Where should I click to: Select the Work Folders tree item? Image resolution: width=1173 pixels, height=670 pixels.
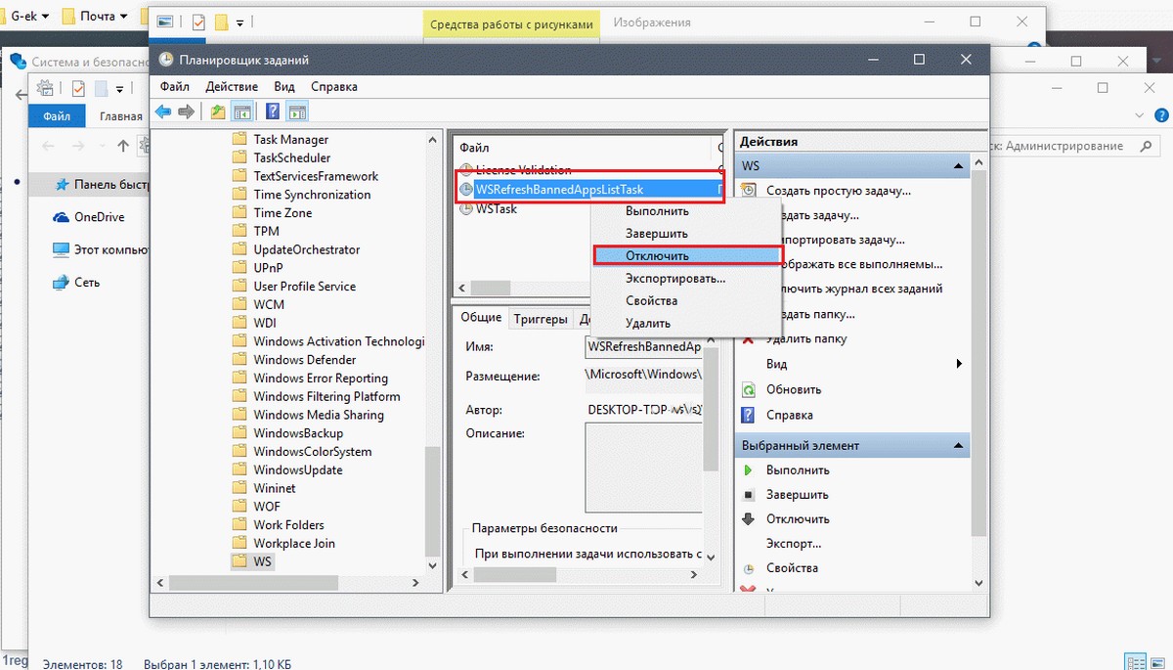[x=288, y=525]
